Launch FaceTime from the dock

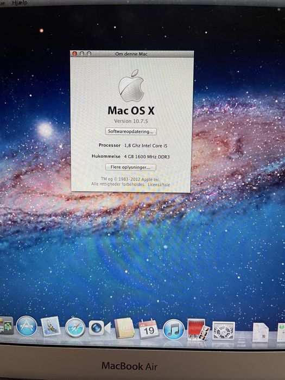(x=99, y=328)
